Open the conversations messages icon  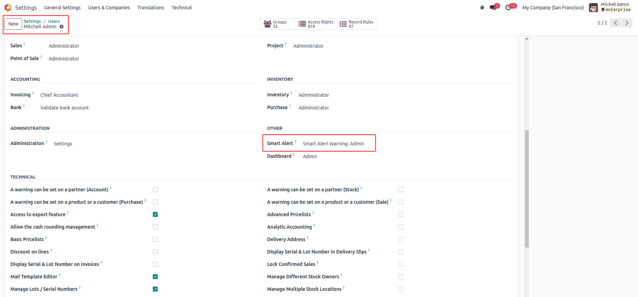[493, 8]
